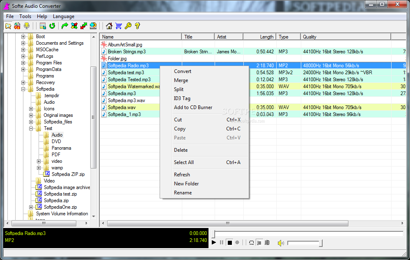
Task: Expand the Documents and Settings tree node
Action: [23, 43]
